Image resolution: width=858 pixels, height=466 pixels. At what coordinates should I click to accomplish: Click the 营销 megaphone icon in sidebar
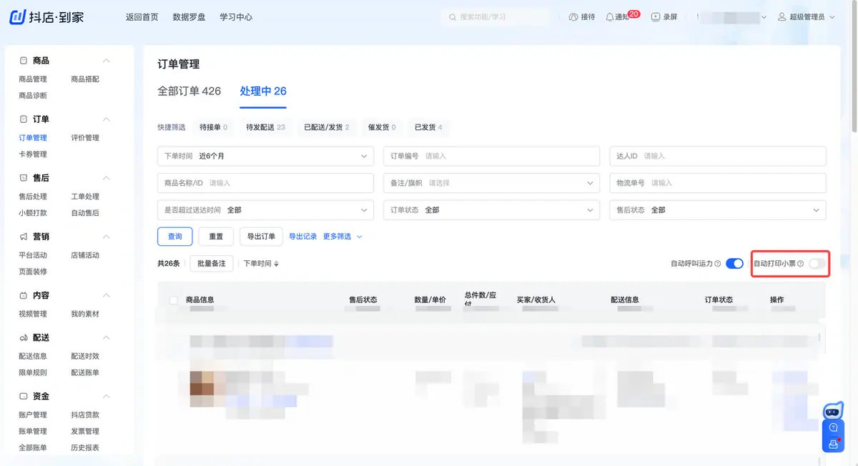pos(24,237)
